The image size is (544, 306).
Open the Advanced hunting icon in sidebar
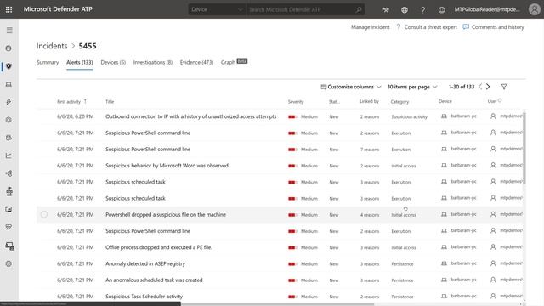(8, 138)
